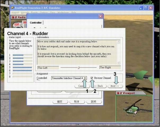This screenshot has height=127, width=160.
Task: Click the Information box scroll up arrow
Action: click(119, 42)
